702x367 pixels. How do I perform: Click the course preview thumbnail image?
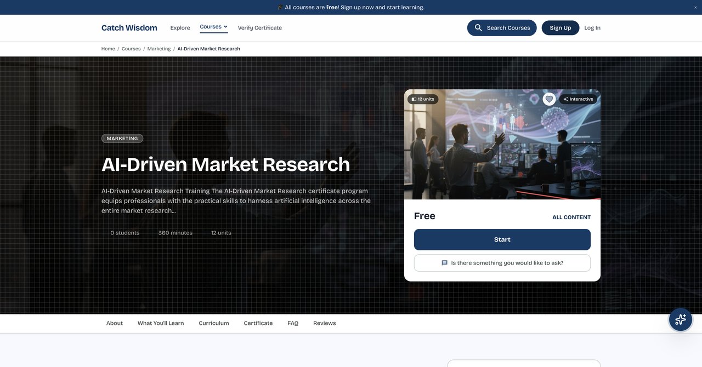click(502, 145)
